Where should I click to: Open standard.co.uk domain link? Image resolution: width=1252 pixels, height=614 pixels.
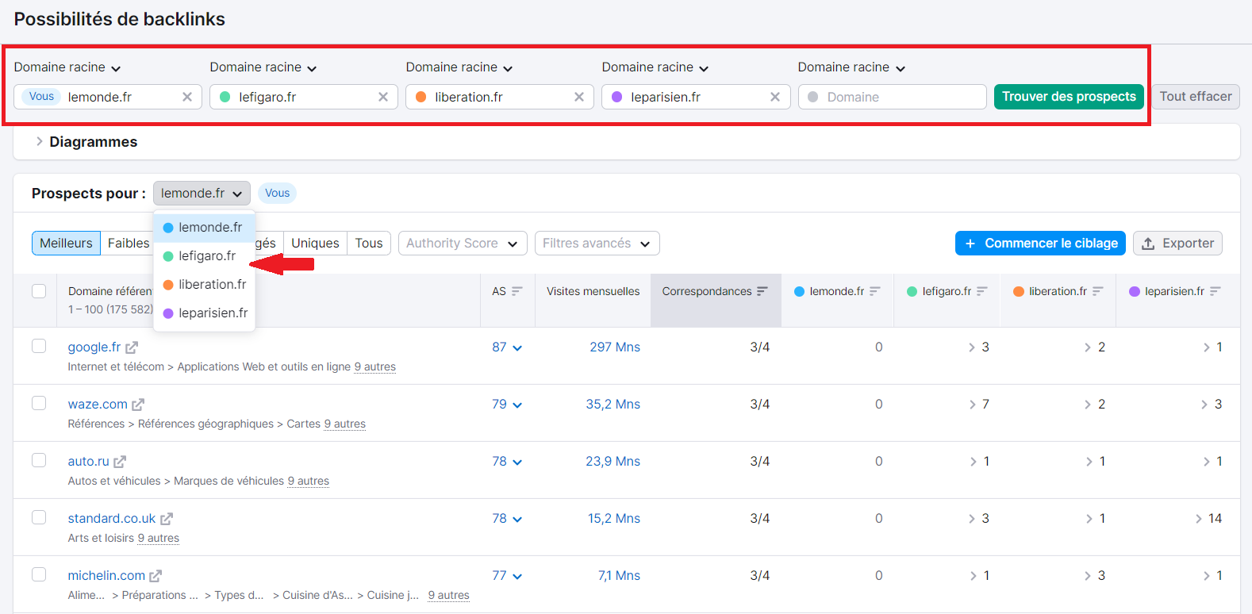click(112, 519)
